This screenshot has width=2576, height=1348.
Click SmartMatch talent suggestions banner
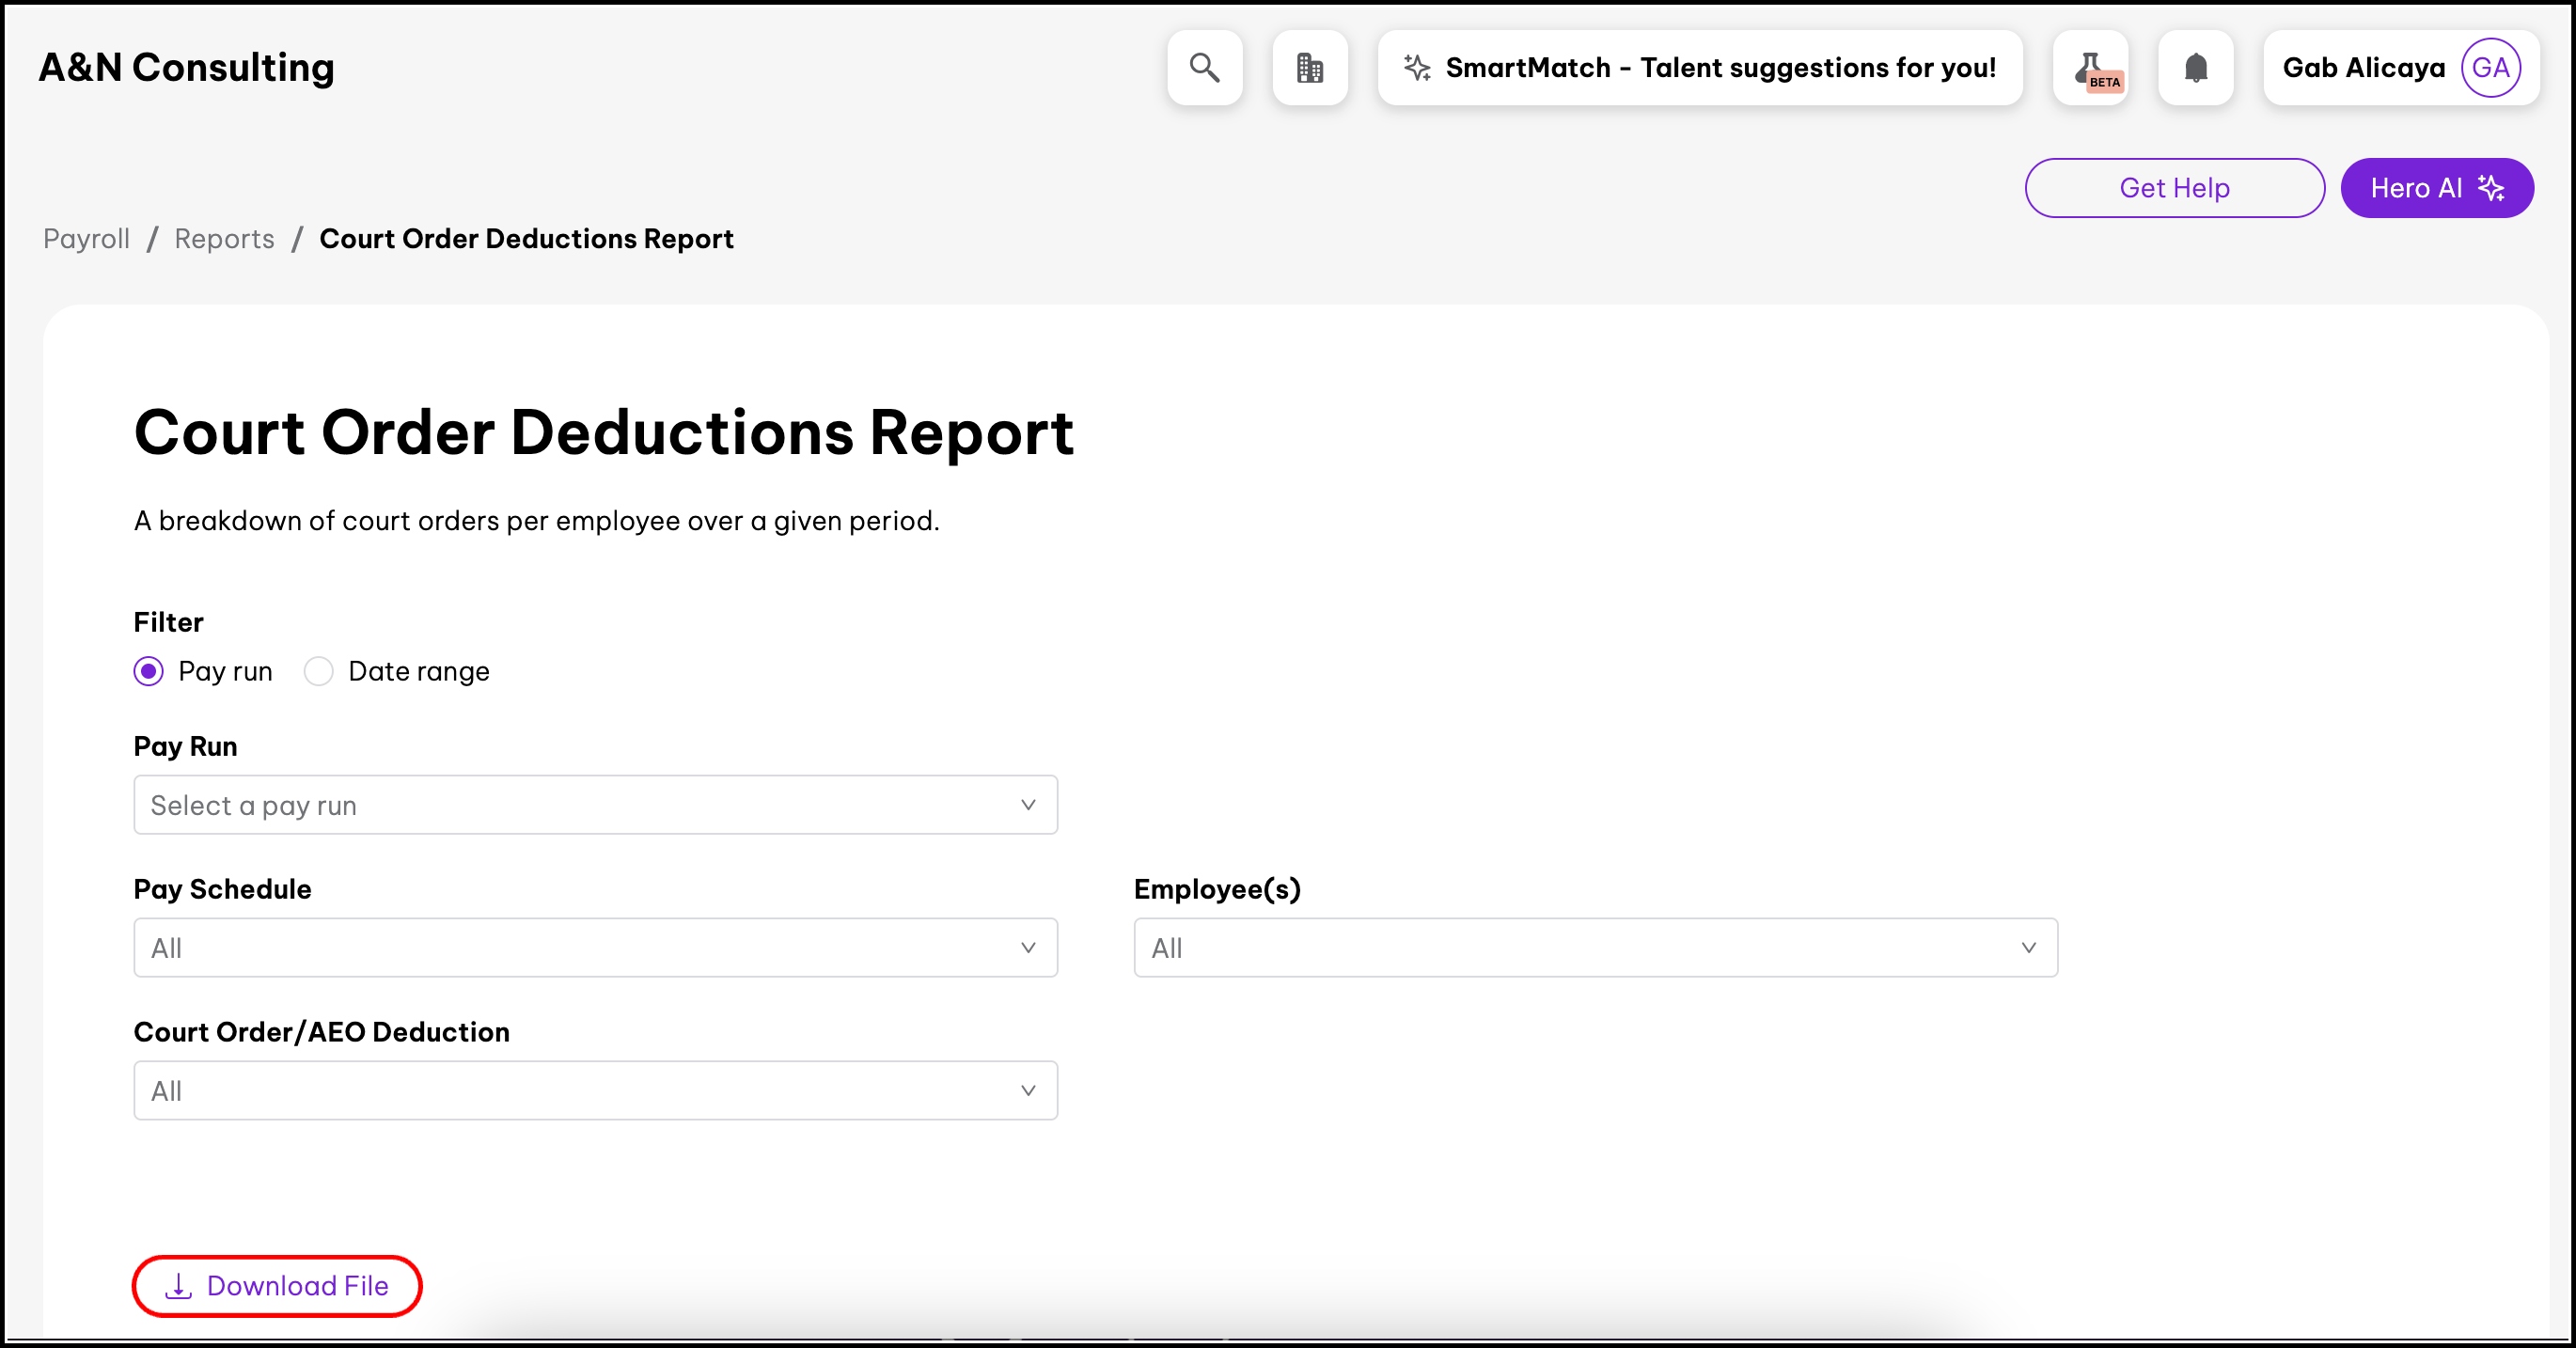tap(1719, 68)
